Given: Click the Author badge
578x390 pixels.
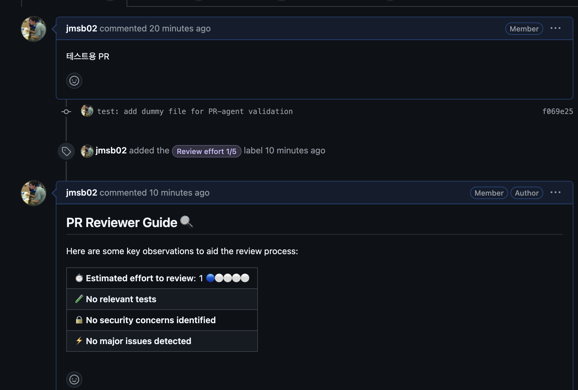Looking at the screenshot, I should 527,193.
